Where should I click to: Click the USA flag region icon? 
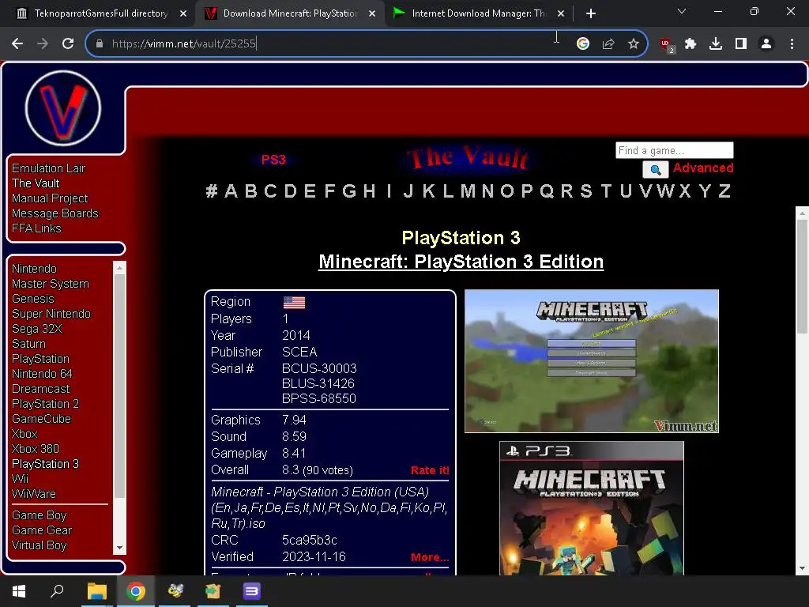[294, 303]
